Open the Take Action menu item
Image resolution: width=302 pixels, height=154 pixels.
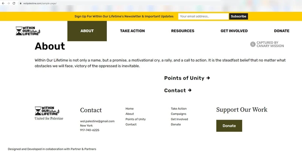pyautogui.click(x=132, y=31)
